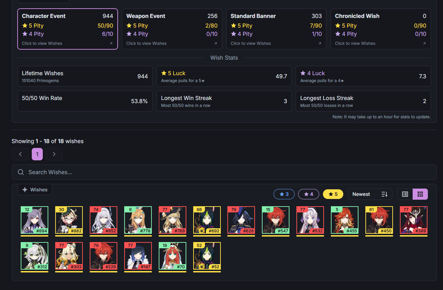This screenshot has width=443, height=290.
Task: Click the 151040 Primogems text
Action: coord(40,81)
